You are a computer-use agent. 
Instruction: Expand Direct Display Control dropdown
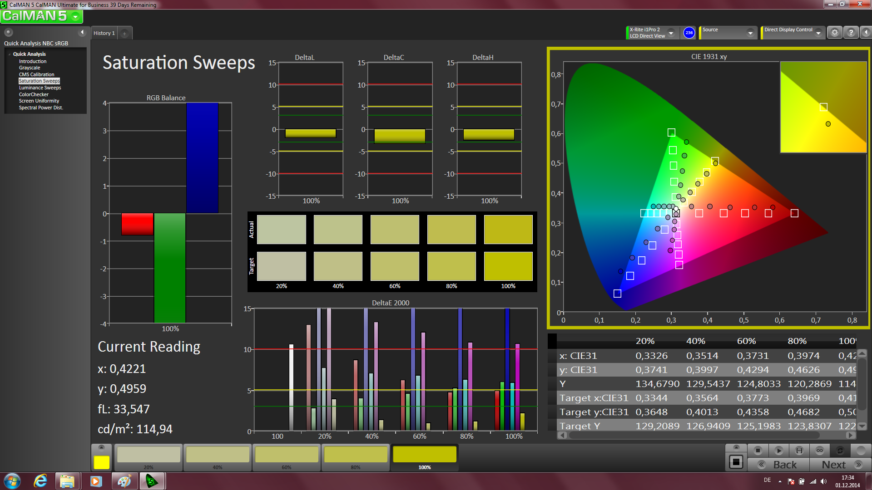click(818, 33)
